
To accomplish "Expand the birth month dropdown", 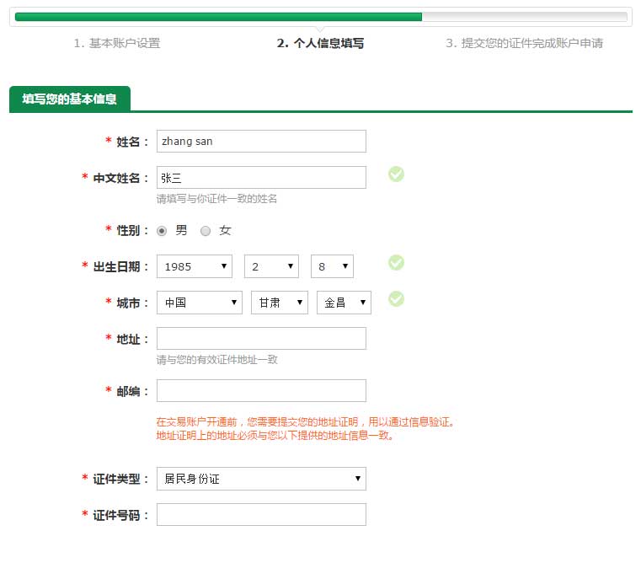I will 271,266.
